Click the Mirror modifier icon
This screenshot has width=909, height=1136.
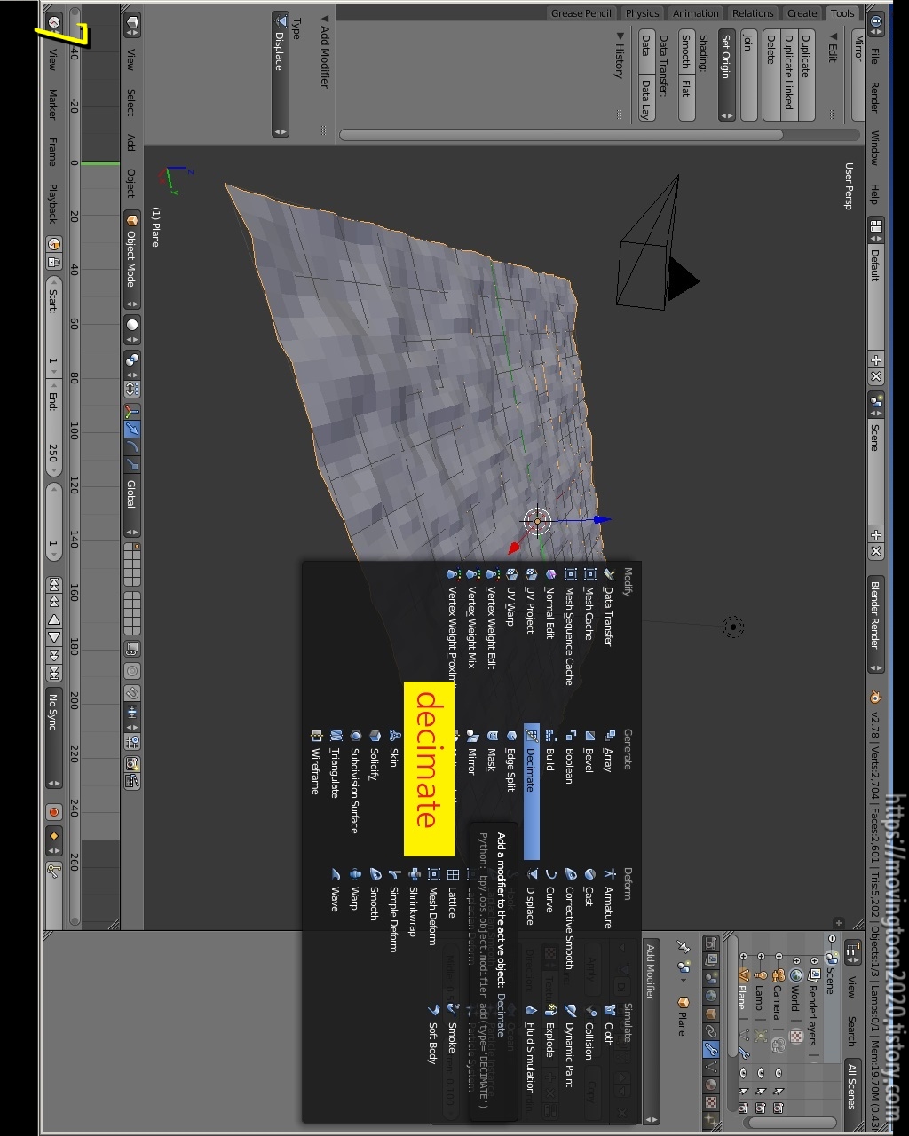click(x=473, y=736)
